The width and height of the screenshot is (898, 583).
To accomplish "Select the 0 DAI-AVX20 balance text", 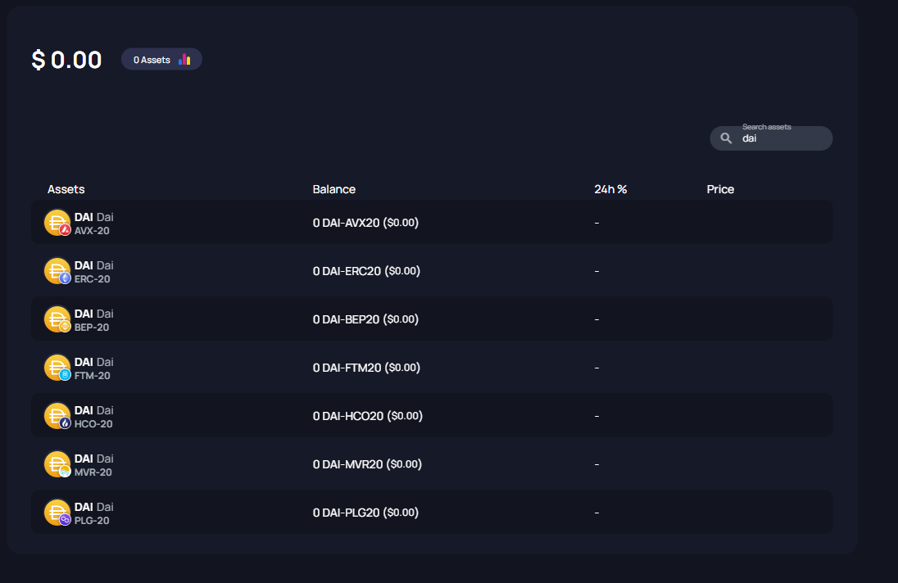I will coord(365,223).
